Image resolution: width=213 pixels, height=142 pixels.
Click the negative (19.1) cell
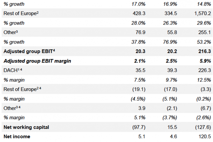click(138, 89)
